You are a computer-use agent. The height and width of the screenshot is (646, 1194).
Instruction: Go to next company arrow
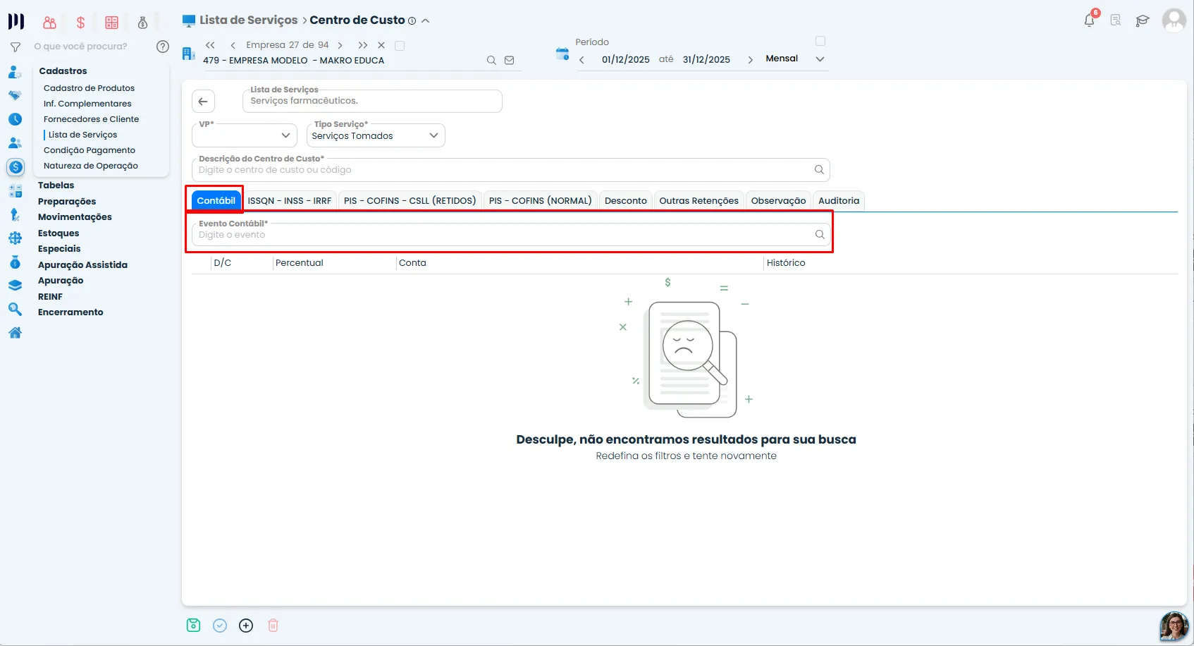pyautogui.click(x=340, y=45)
